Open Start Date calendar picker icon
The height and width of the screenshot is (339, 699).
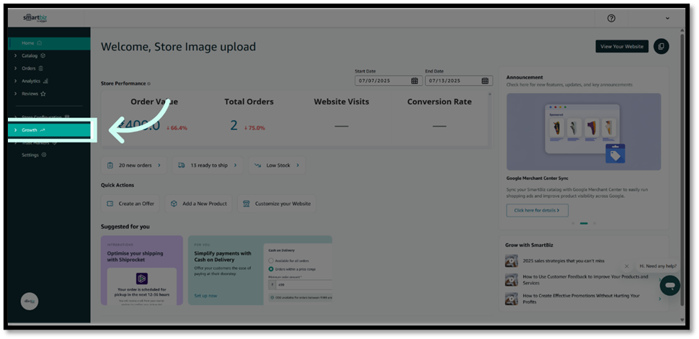pos(414,81)
